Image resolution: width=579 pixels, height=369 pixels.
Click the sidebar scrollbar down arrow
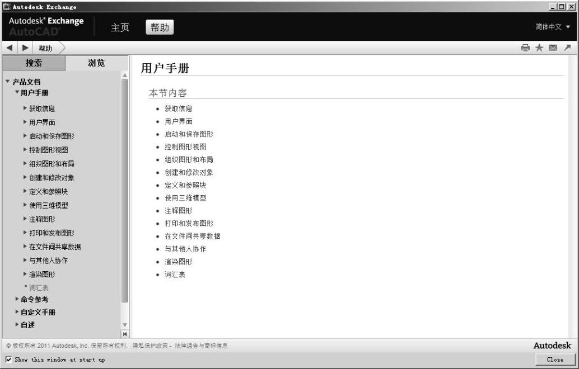pyautogui.click(x=125, y=325)
